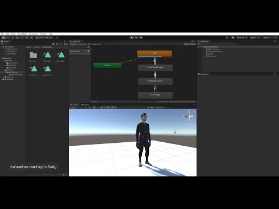
Task: Open the Project create plus dropdown
Action: click(2, 44)
